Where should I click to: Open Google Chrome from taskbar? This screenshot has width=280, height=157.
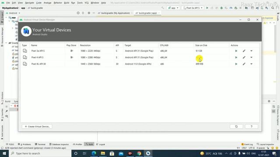139,153
